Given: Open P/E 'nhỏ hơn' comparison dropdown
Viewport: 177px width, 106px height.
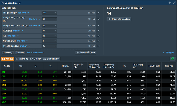Looking at the screenshot, I should 14,36.
